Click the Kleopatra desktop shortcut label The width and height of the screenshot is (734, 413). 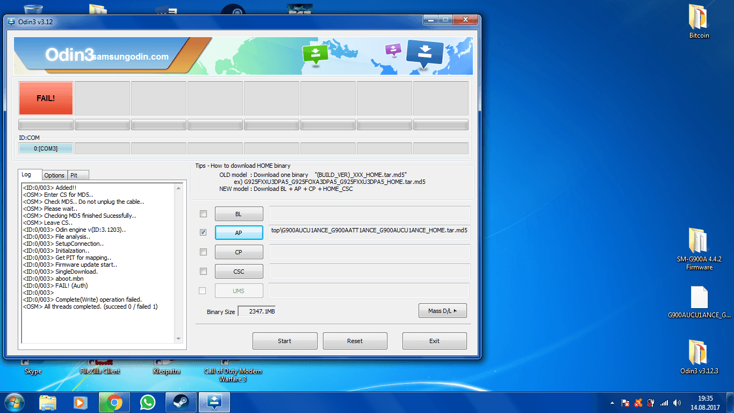(167, 371)
